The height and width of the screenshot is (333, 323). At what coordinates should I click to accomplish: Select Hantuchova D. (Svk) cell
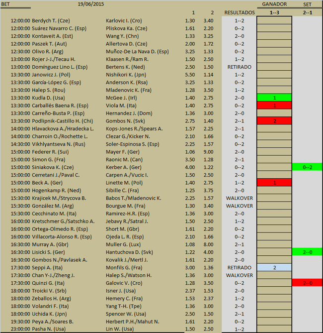click(129, 252)
